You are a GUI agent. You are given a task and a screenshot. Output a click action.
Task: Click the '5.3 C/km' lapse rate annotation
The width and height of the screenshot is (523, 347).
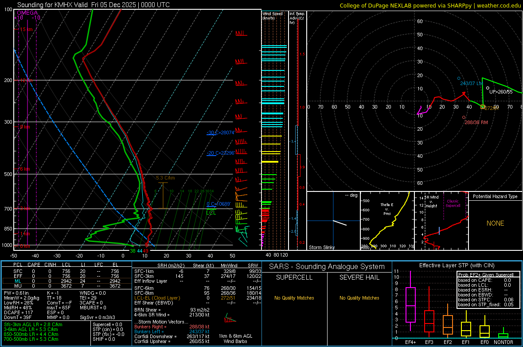[165, 178]
